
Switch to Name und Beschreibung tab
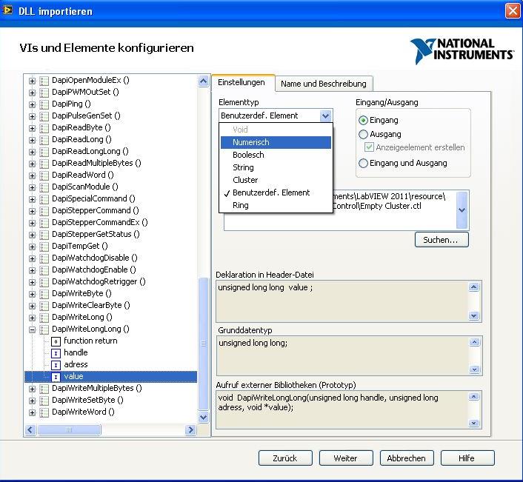(x=323, y=84)
